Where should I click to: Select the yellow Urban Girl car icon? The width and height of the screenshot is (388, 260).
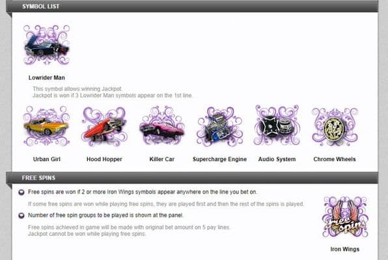coord(46,126)
